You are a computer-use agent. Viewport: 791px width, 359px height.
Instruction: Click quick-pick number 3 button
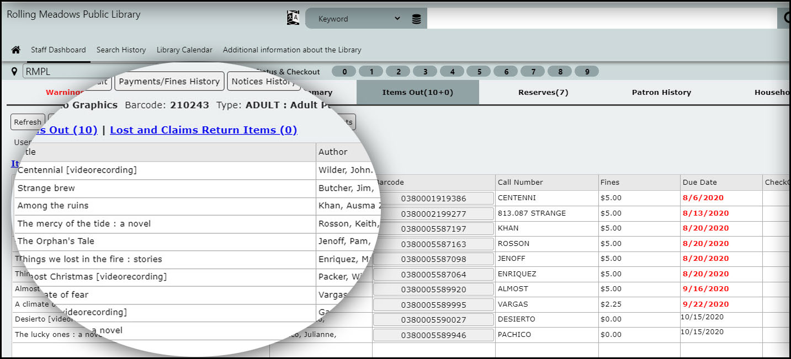point(425,72)
